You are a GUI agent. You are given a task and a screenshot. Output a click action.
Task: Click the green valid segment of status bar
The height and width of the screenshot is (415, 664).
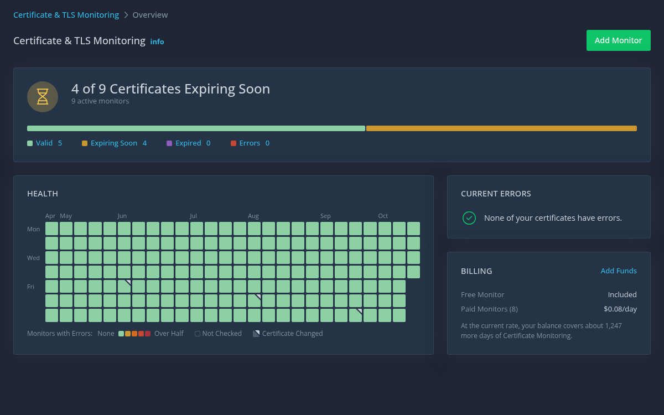pyautogui.click(x=196, y=128)
